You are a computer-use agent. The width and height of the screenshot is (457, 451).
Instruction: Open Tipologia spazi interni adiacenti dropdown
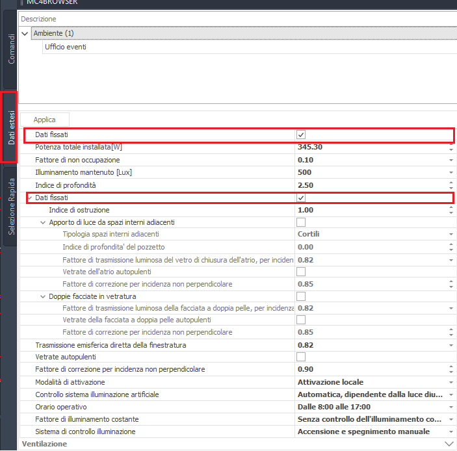point(451,234)
